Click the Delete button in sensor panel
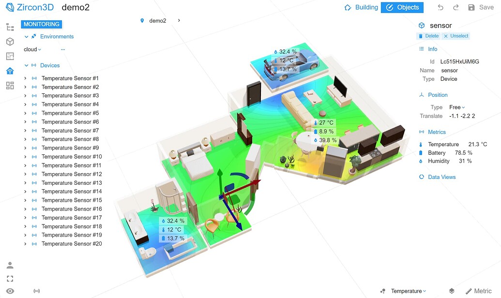The height and width of the screenshot is (298, 501). pyautogui.click(x=428, y=36)
